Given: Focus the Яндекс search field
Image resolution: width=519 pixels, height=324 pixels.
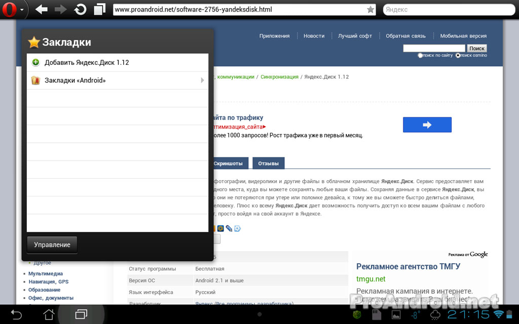Looking at the screenshot, I should [449, 10].
